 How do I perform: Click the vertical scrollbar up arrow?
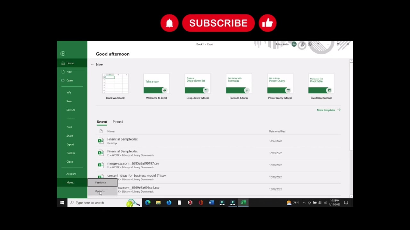pyautogui.click(x=351, y=61)
